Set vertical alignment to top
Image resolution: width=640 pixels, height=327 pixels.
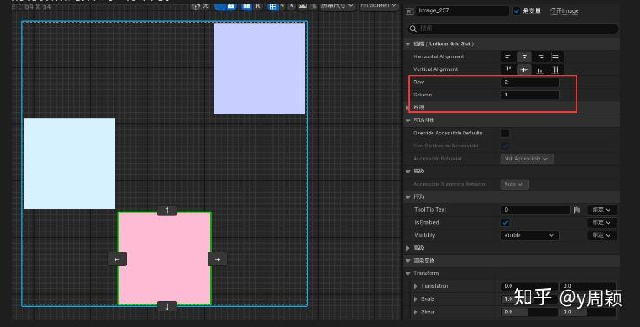click(509, 69)
